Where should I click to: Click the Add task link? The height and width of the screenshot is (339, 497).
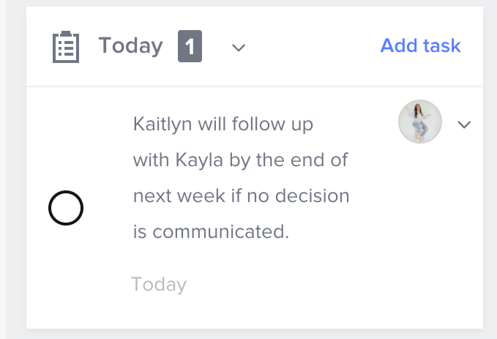[420, 45]
